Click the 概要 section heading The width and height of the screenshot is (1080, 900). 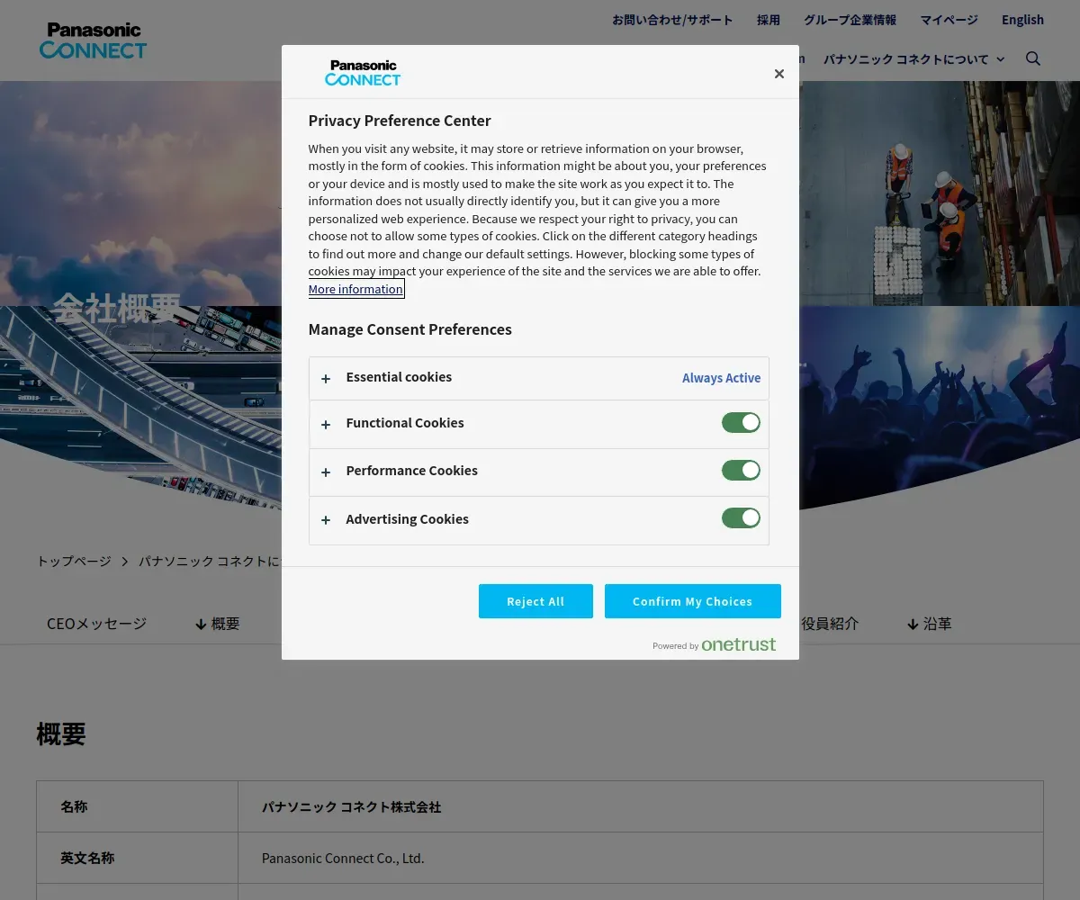click(x=61, y=734)
